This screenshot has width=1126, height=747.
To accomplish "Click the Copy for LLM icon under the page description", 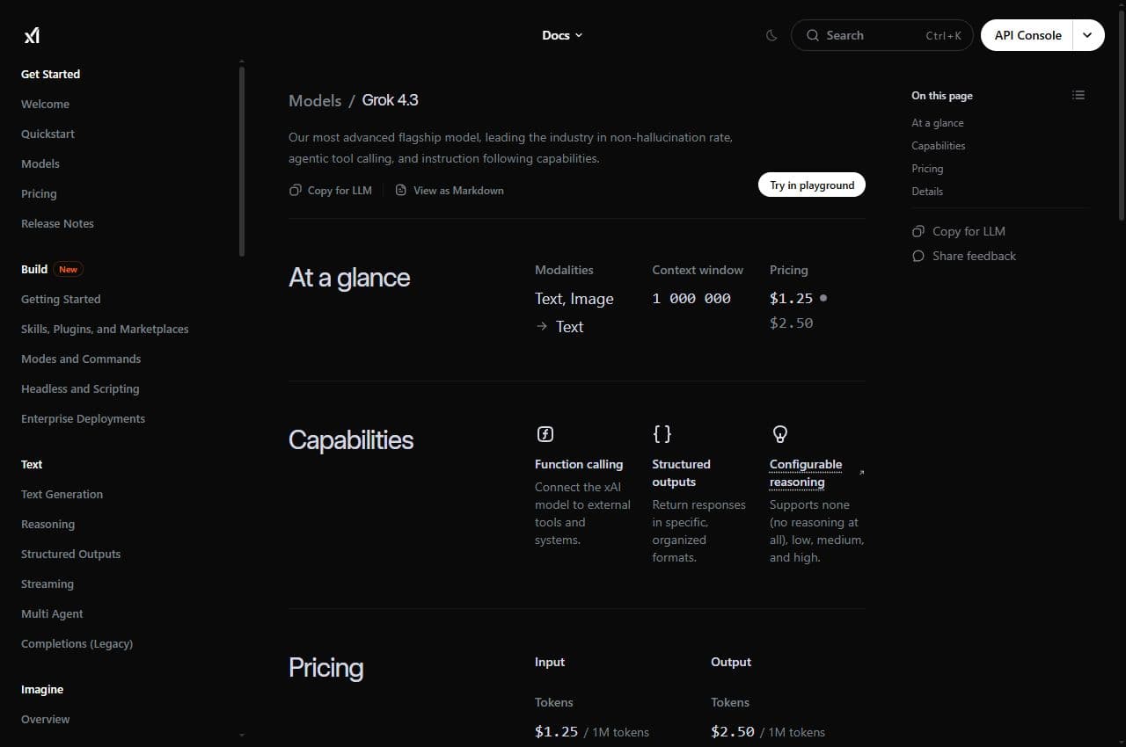I will coord(296,190).
